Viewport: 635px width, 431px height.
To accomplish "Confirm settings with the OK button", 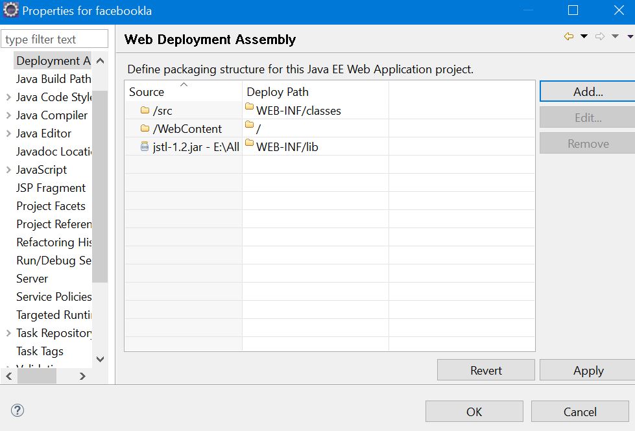I will (x=474, y=412).
